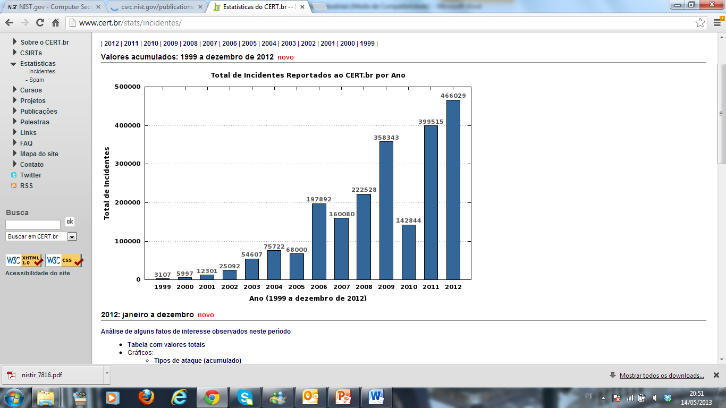Open the FAQ sidebar item
The width and height of the screenshot is (726, 408).
tap(27, 143)
